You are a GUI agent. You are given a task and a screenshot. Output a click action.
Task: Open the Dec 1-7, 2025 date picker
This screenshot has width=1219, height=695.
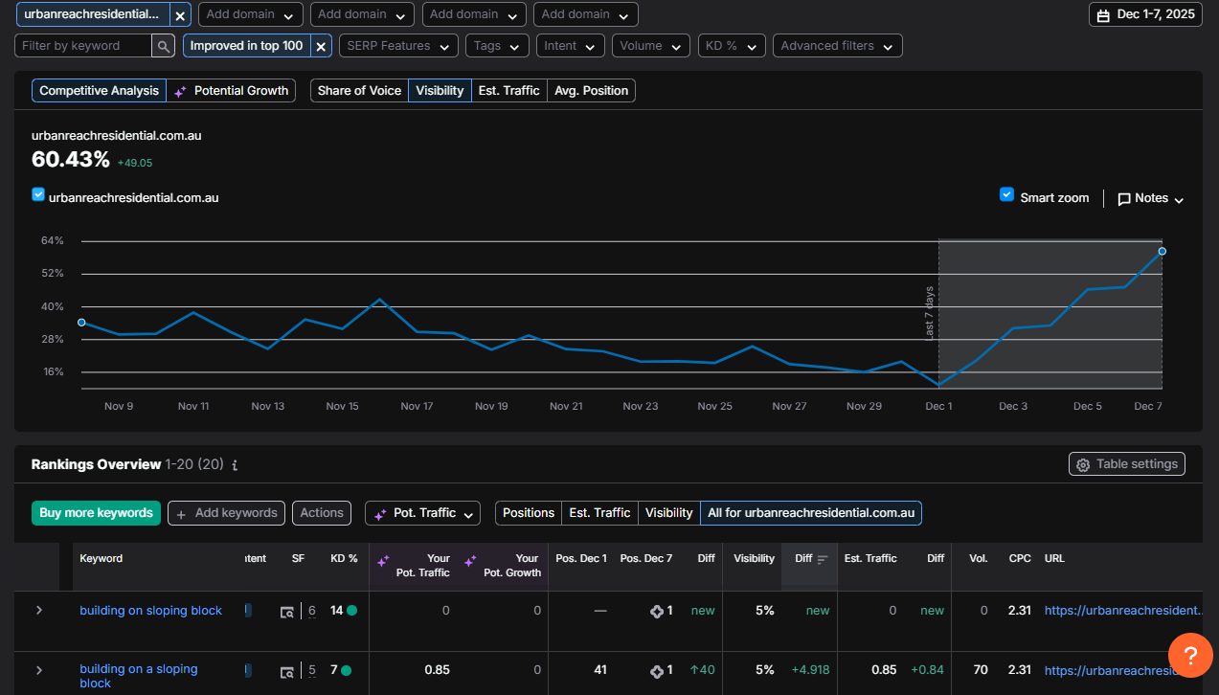point(1145,15)
